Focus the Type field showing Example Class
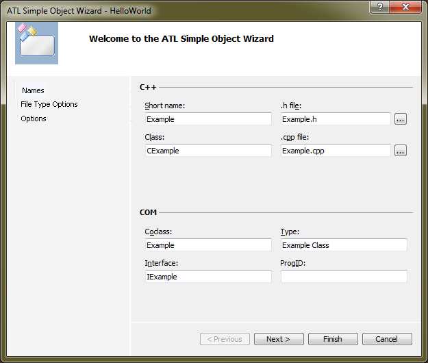This screenshot has height=363, width=428. click(344, 245)
